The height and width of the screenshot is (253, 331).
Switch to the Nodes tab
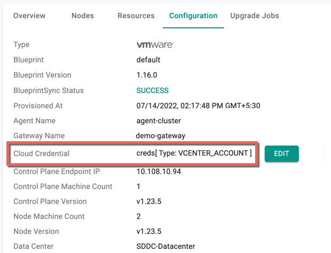coord(83,16)
